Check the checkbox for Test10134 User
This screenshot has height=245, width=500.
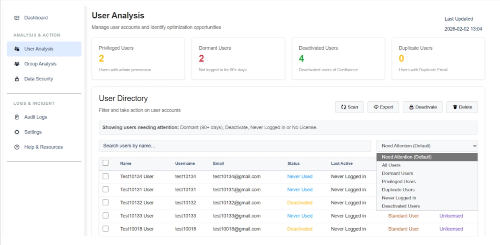tap(105, 176)
